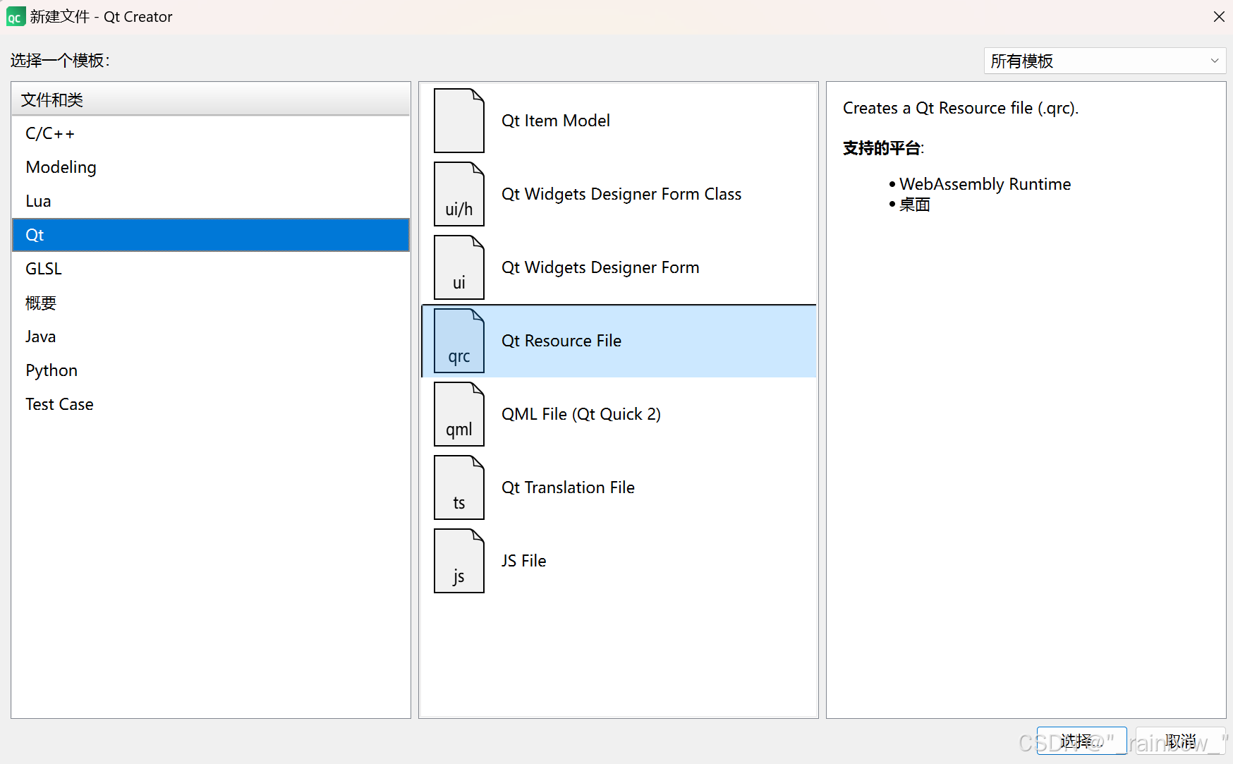Click the ts translation file icon
Viewport: 1233px width, 764px height.
(x=459, y=487)
